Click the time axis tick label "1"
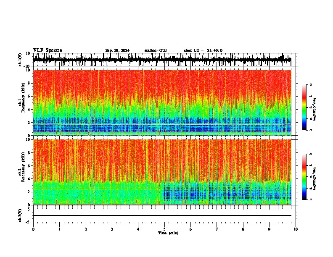 [59, 229]
